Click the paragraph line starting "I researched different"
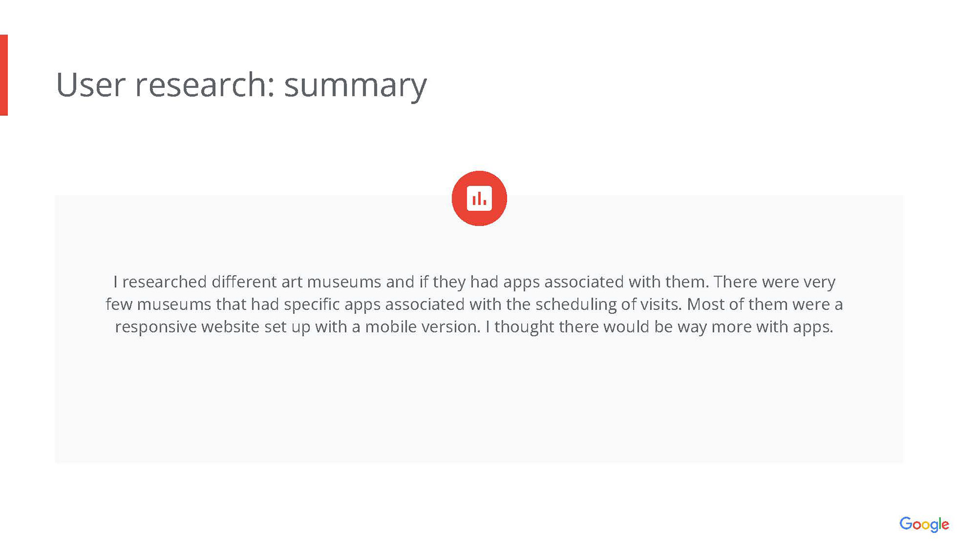Image resolution: width=977 pixels, height=549 pixels. click(x=474, y=282)
